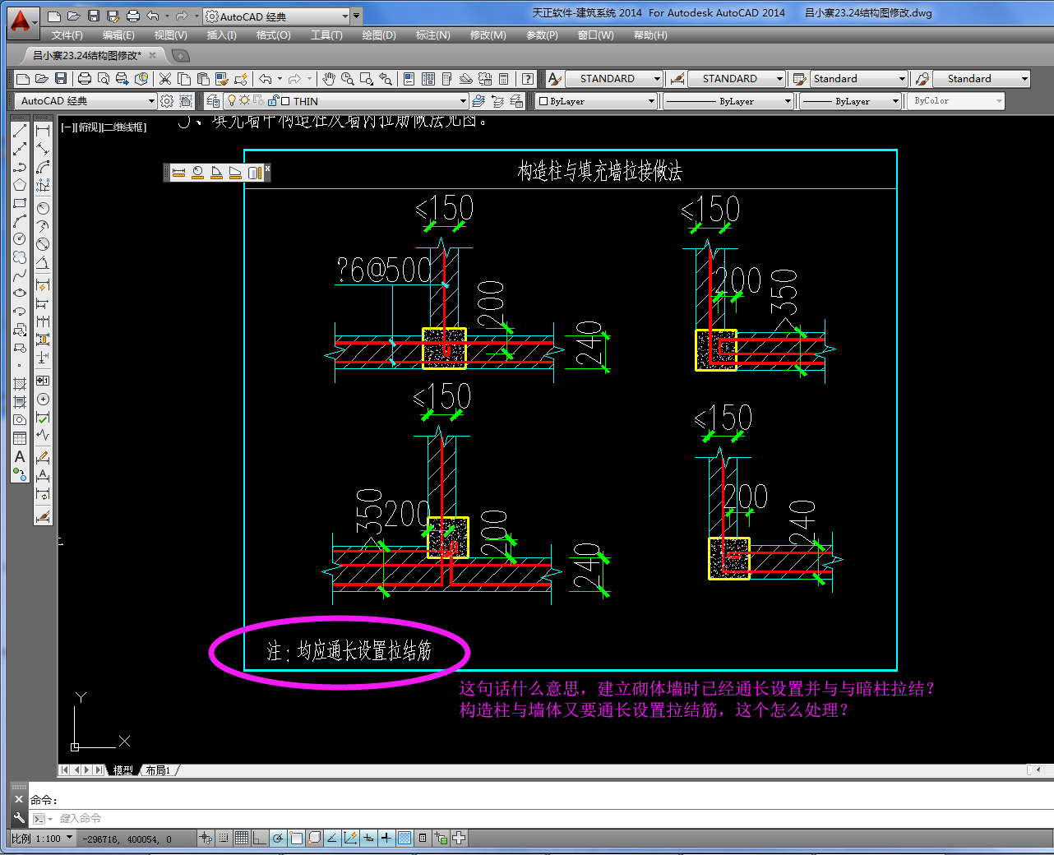Screen dimensions: 1054x855
Task: Select the Multiline Text tool
Action: [20, 456]
